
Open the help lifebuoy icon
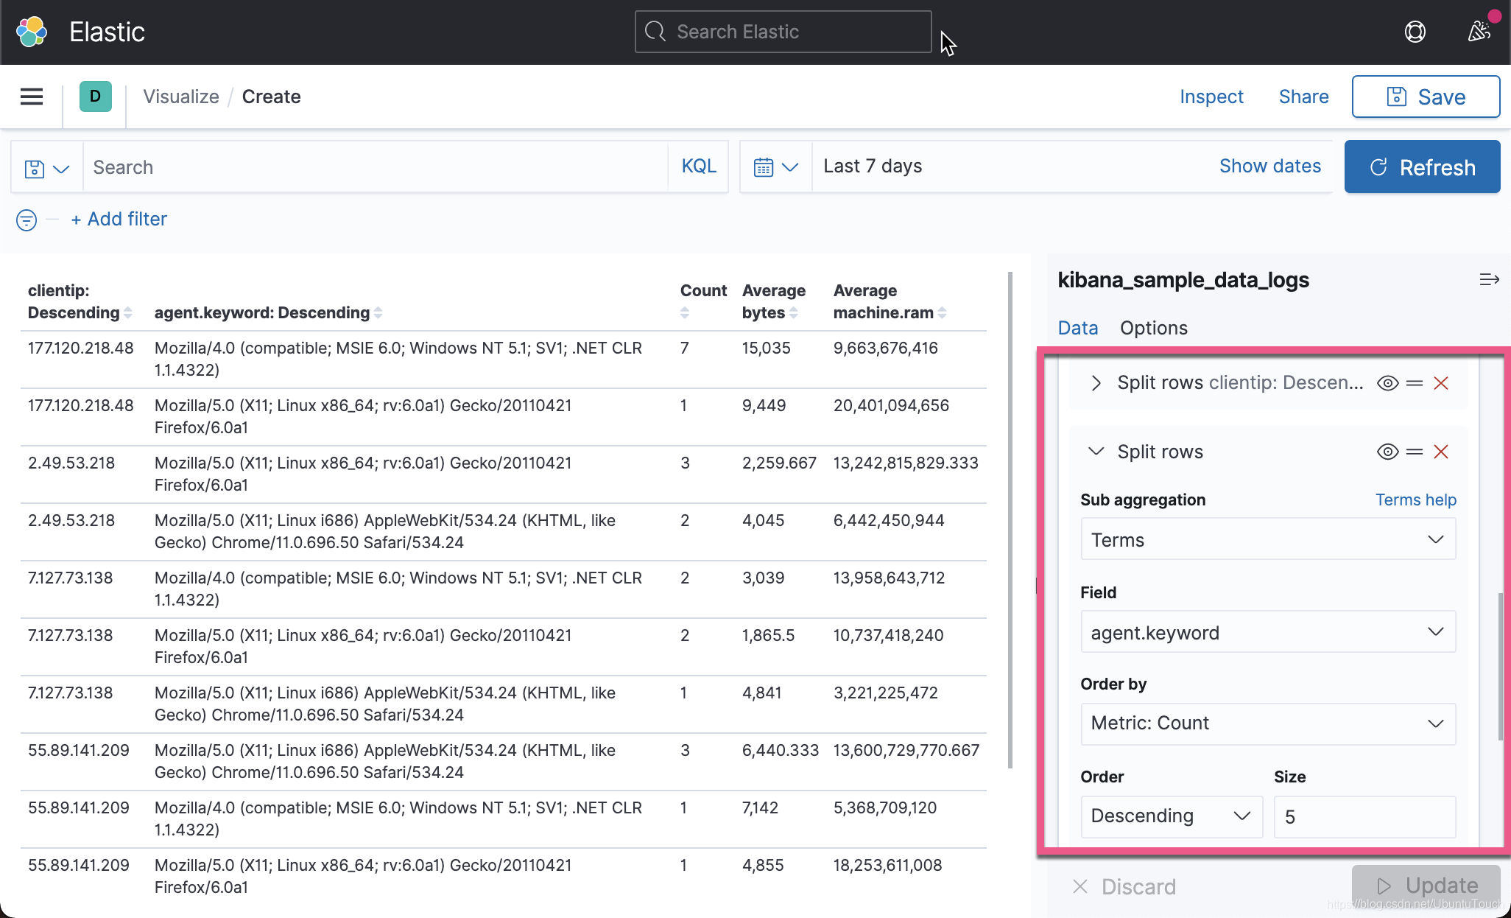(1415, 32)
